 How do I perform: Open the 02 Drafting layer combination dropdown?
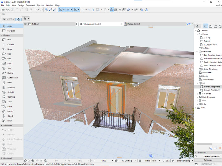(x=136, y=161)
